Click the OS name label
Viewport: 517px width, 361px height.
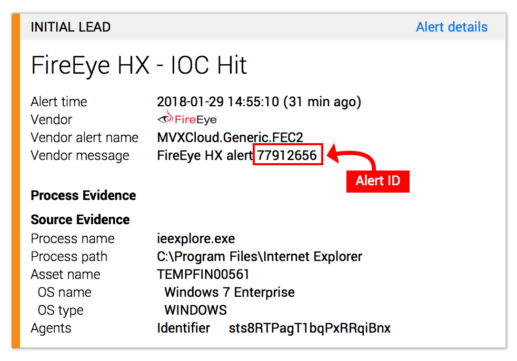65,293
